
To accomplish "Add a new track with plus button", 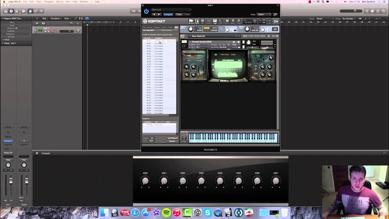I will (x=37, y=23).
